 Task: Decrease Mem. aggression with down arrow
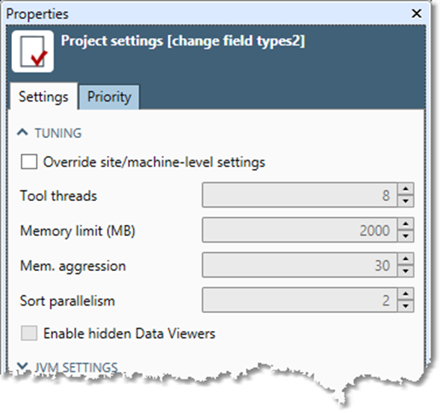pos(406,271)
